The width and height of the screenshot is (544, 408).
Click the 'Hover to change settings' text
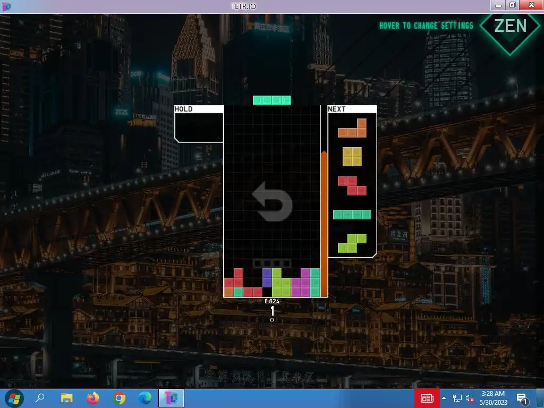426,25
